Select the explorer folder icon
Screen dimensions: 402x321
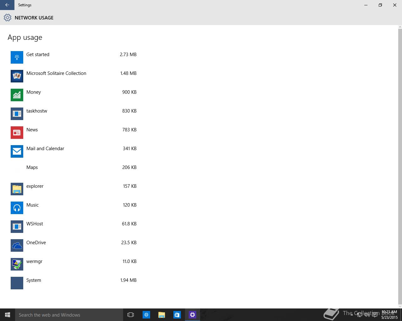(17, 189)
